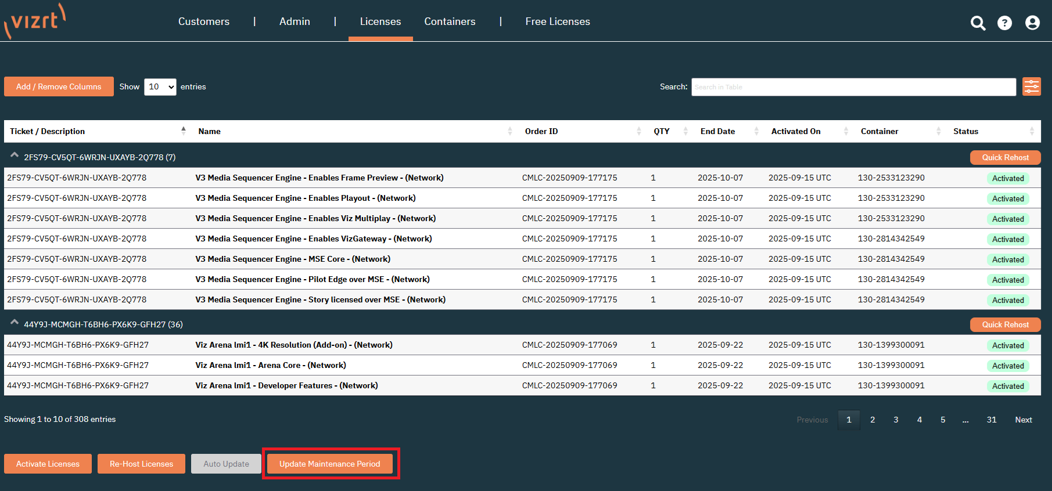Image resolution: width=1052 pixels, height=491 pixels.
Task: Open the Free Licenses tab
Action: click(x=557, y=21)
